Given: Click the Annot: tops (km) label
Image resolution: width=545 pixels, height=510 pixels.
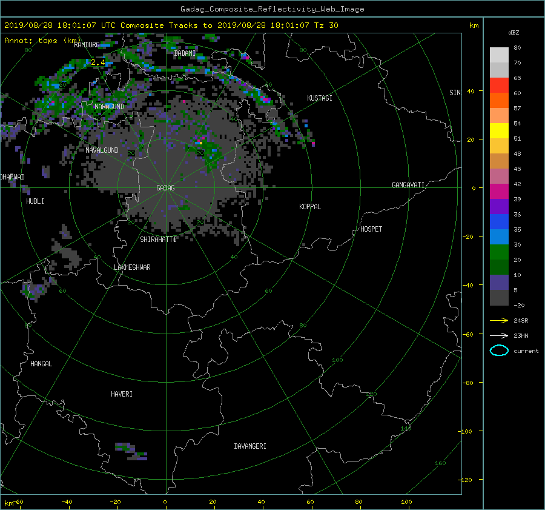Looking at the screenshot, I should tap(42, 41).
